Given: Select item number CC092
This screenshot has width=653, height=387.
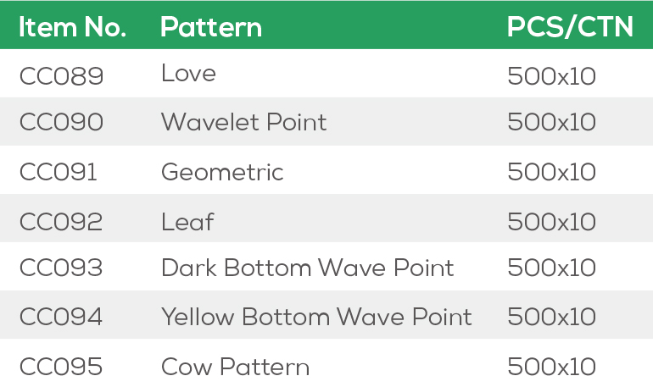Looking at the screenshot, I should pos(61,222).
